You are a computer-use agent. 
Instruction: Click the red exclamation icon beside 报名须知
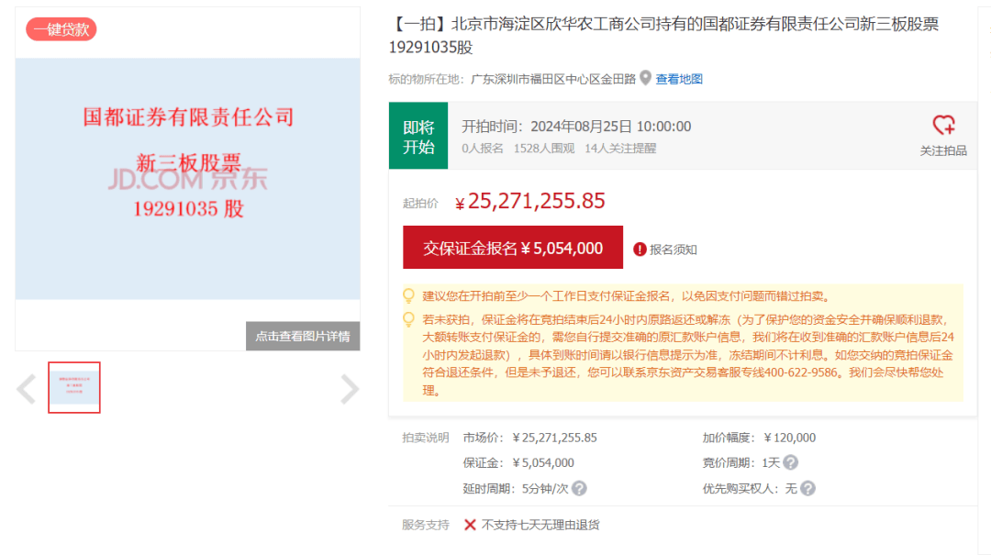pyautogui.click(x=640, y=249)
